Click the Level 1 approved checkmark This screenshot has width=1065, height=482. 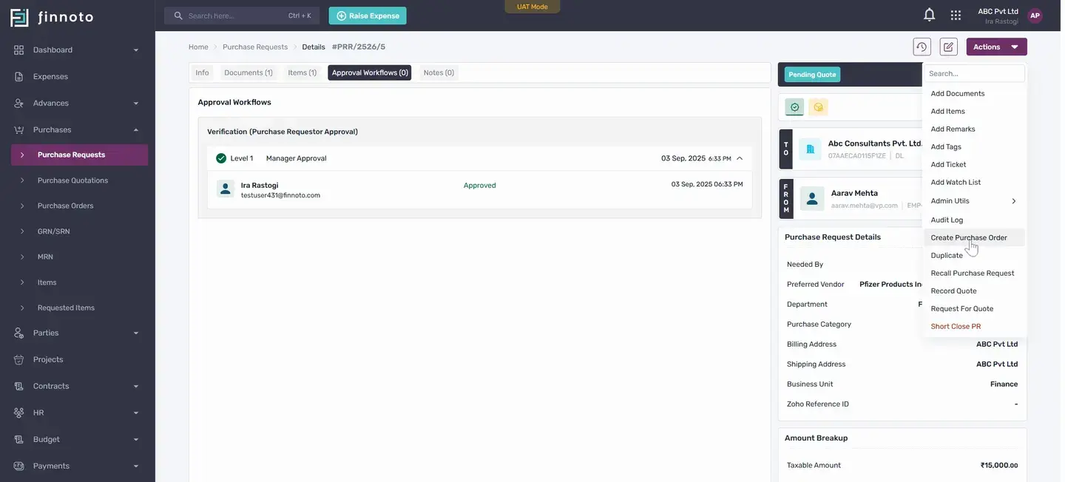pyautogui.click(x=221, y=158)
